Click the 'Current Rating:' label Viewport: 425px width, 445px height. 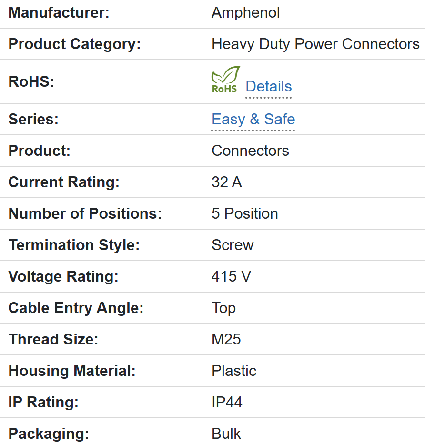[64, 182]
